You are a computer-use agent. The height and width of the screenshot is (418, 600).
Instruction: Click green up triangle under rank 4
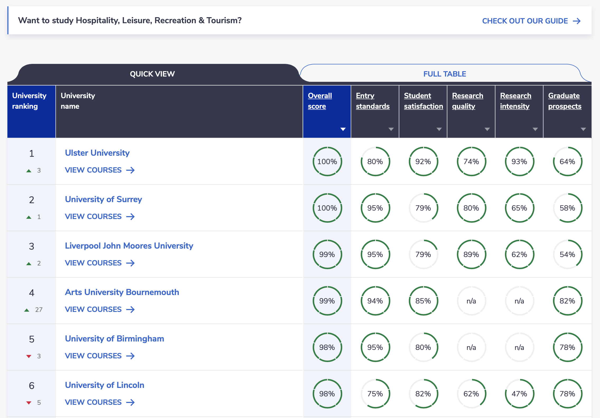[x=27, y=310]
